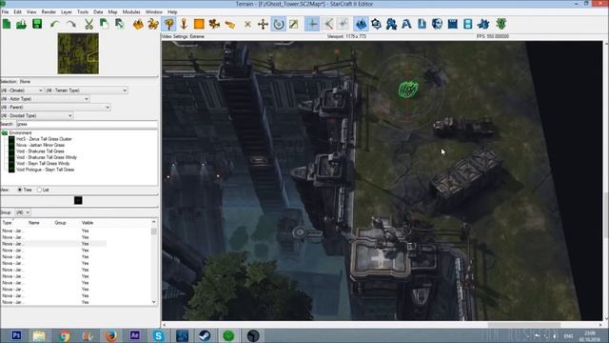Image resolution: width=609 pixels, height=343 pixels.
Task: Click the minimap preview thumbnail
Action: [78, 53]
